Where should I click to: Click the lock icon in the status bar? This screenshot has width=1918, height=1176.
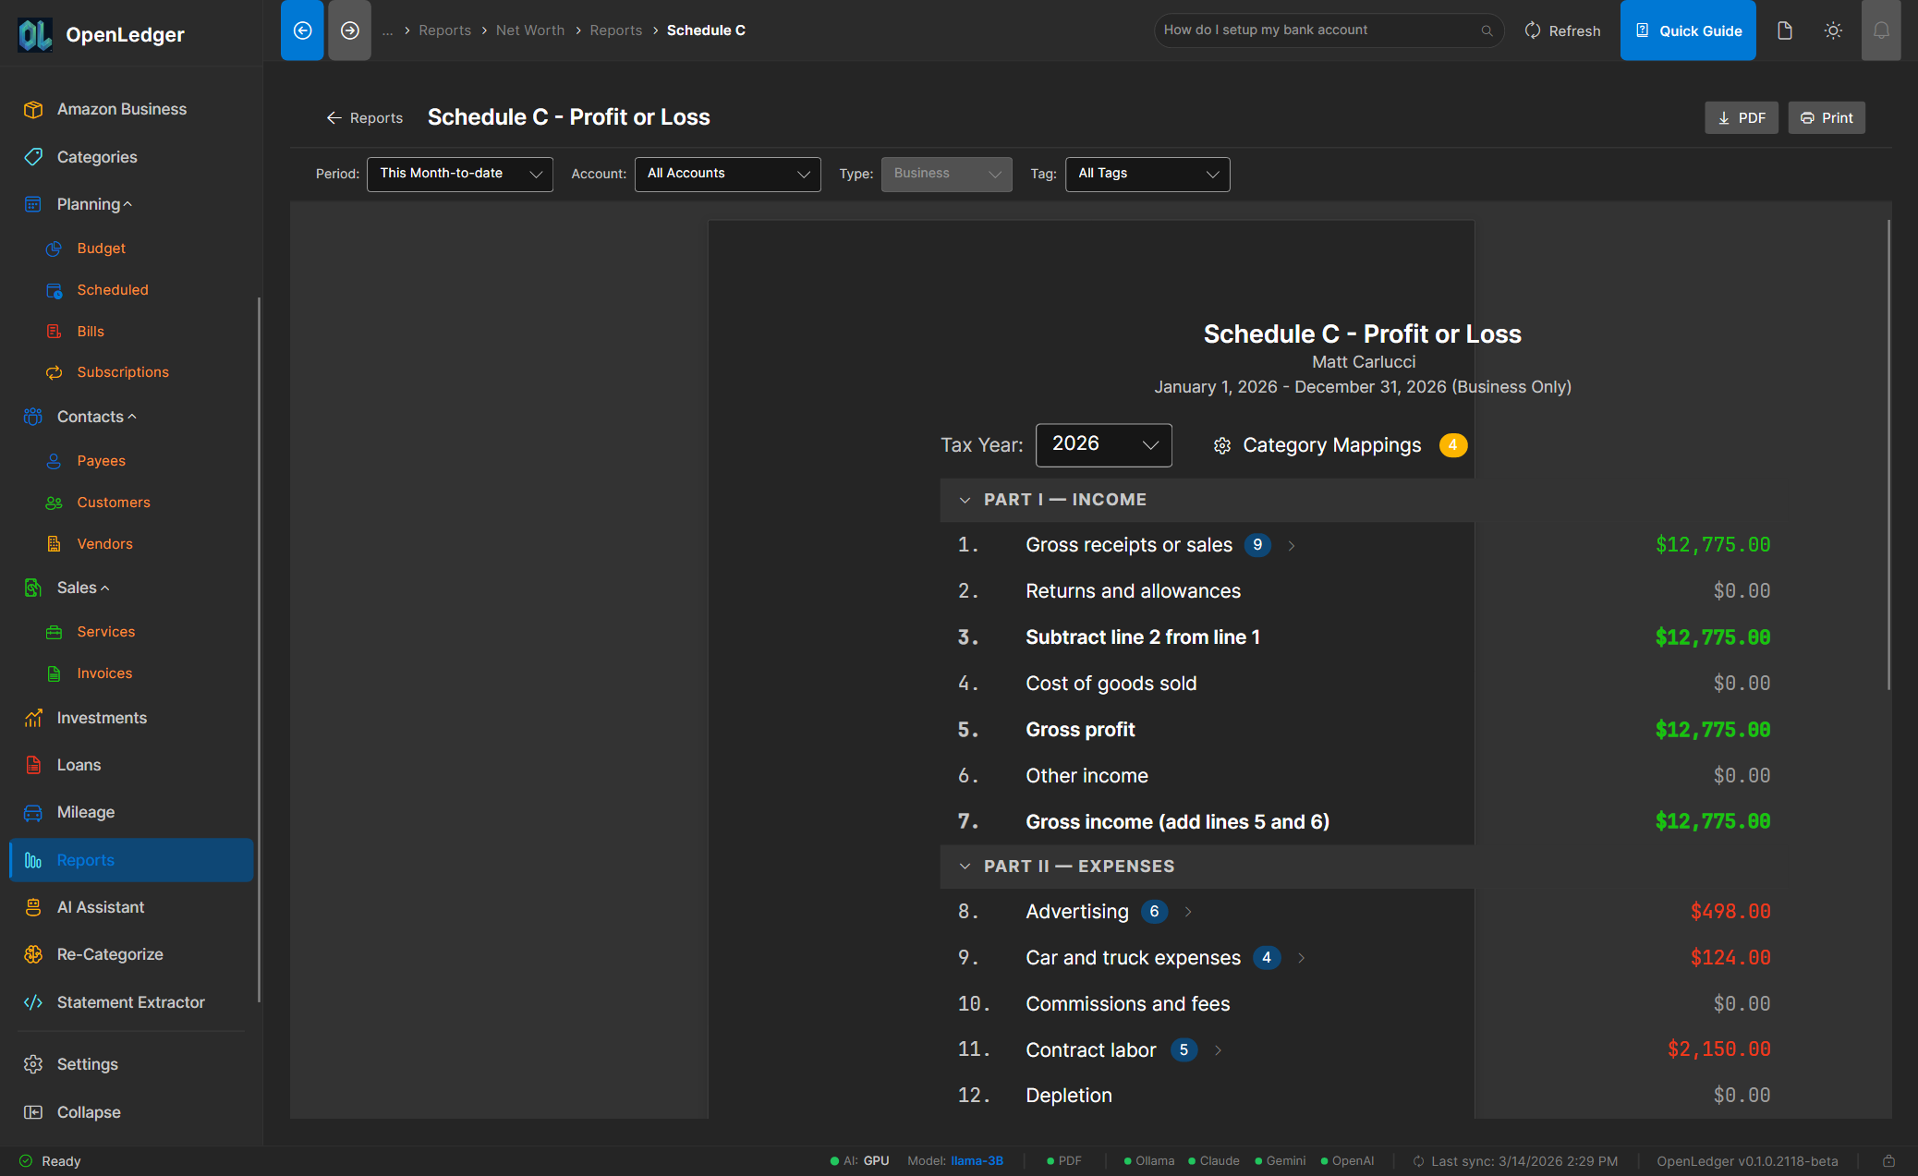pos(1888,1160)
